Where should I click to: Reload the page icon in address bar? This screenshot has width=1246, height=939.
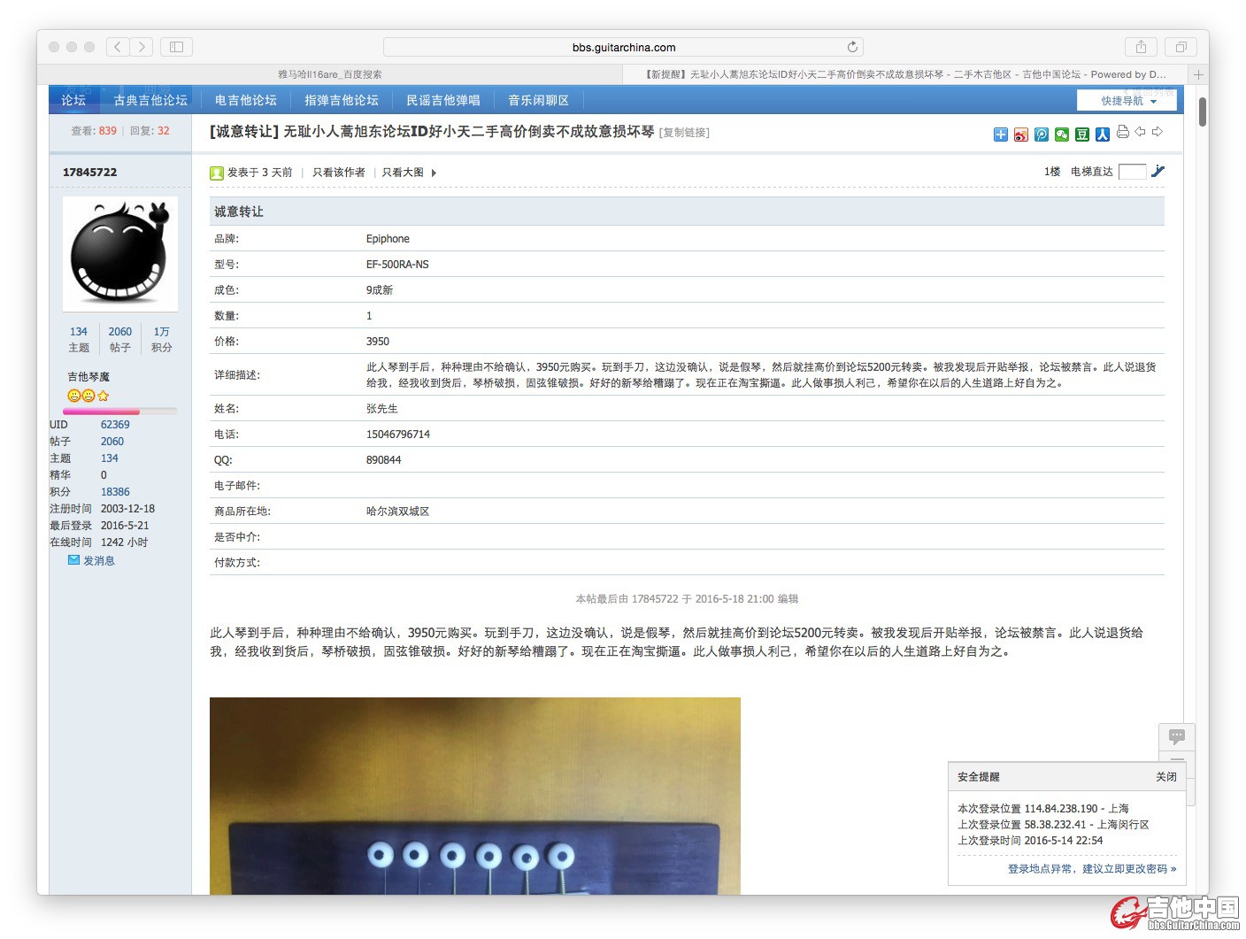click(x=852, y=47)
